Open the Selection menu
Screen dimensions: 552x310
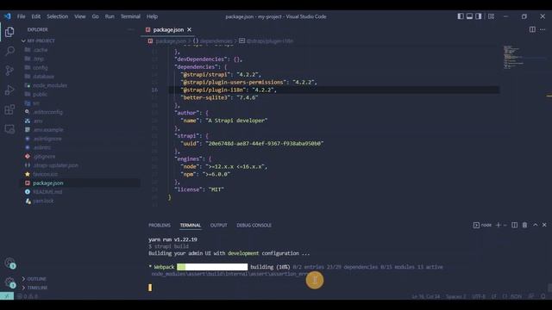point(58,16)
